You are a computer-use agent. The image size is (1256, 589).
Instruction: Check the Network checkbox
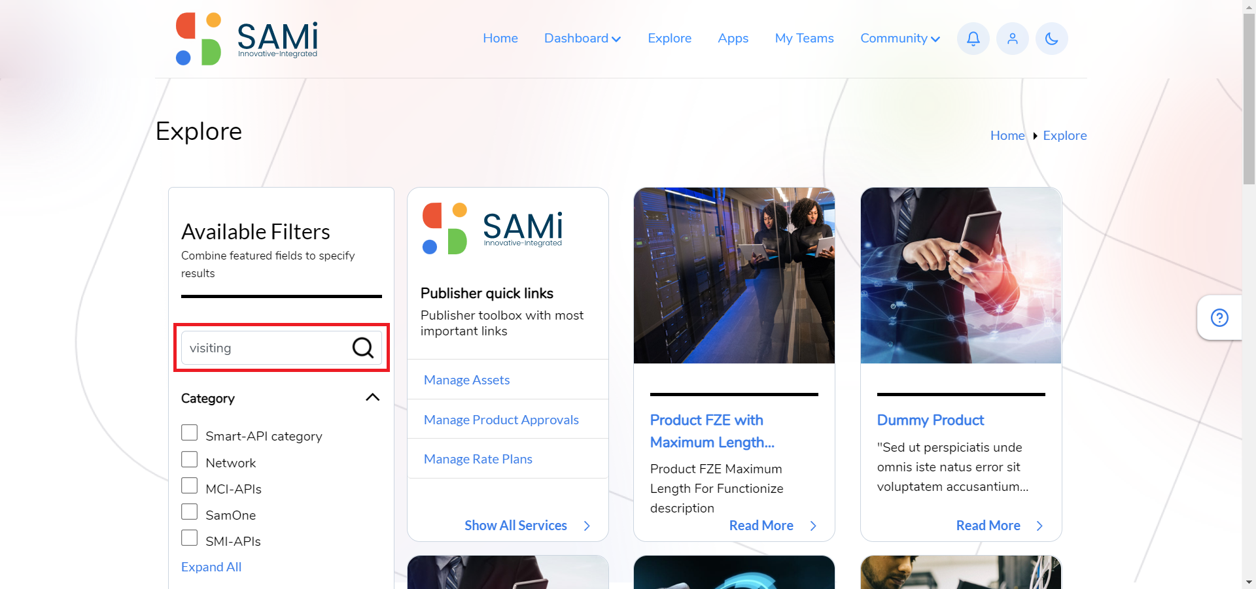(x=189, y=460)
